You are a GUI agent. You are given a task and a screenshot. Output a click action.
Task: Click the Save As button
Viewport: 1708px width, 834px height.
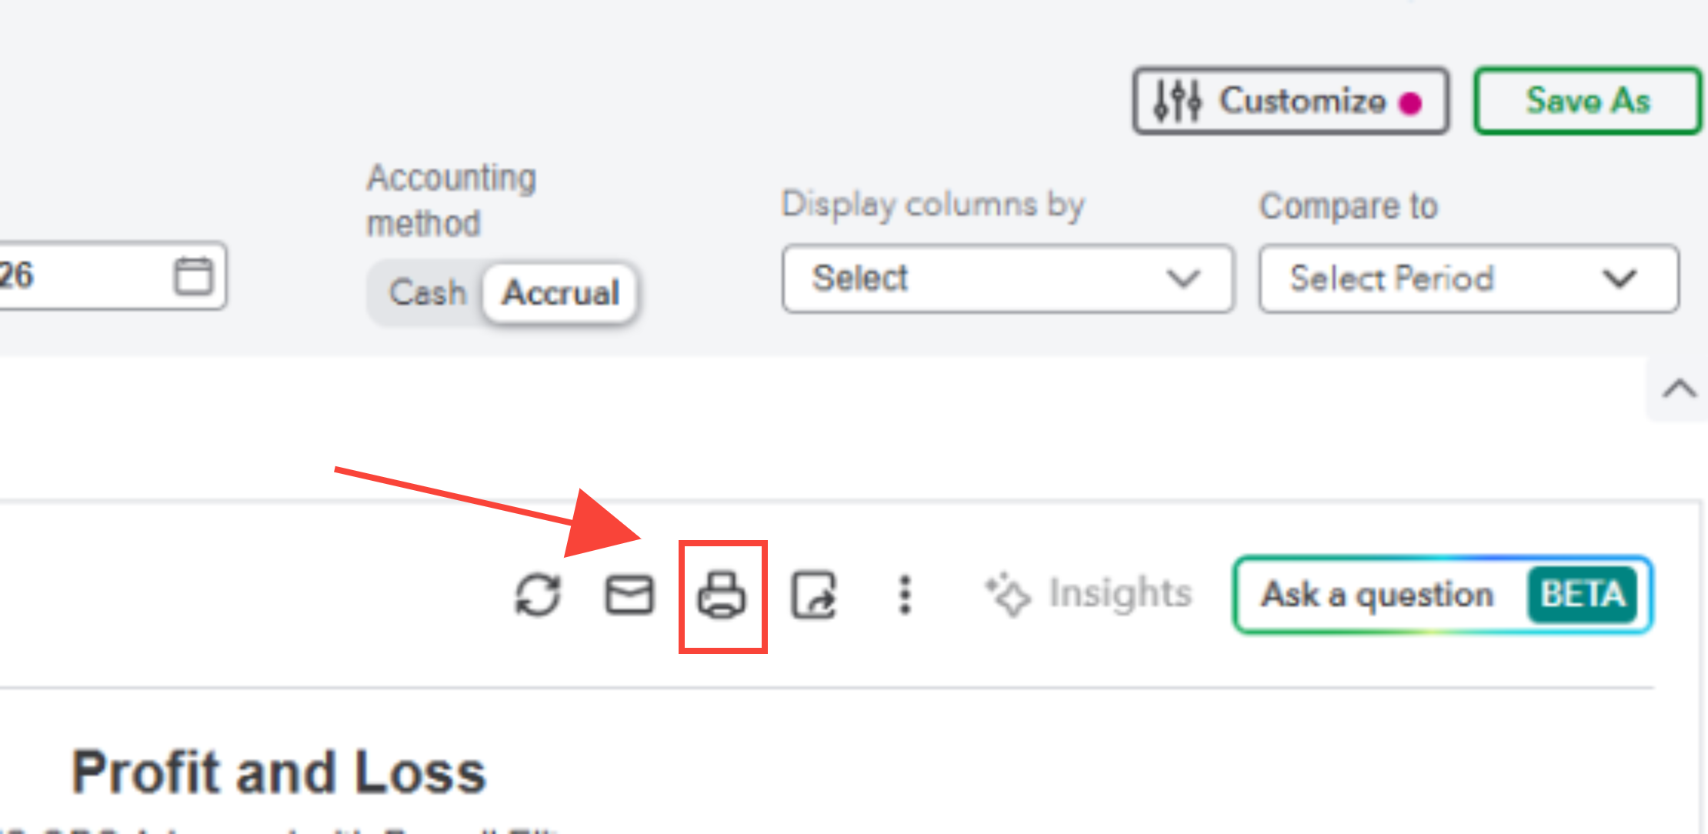[x=1588, y=101]
